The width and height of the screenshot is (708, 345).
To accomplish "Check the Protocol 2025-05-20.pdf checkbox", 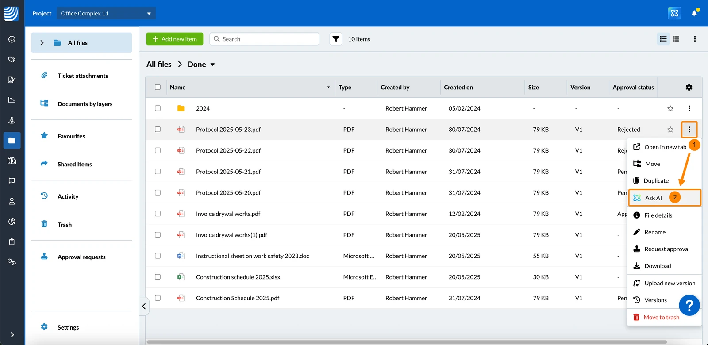I will tap(158, 192).
